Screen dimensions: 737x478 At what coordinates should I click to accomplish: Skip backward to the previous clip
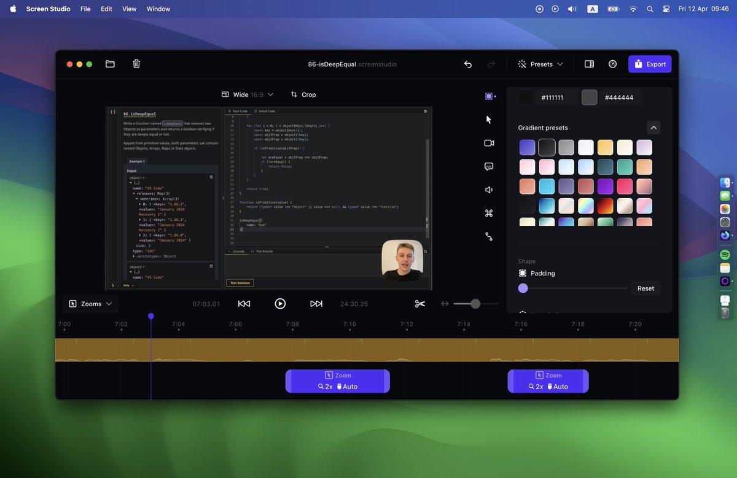(x=244, y=304)
